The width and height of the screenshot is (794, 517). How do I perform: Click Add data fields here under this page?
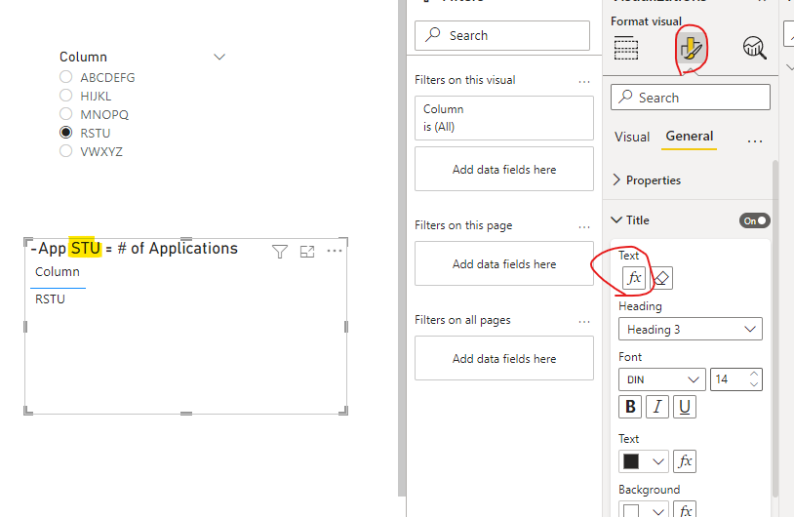tap(504, 263)
